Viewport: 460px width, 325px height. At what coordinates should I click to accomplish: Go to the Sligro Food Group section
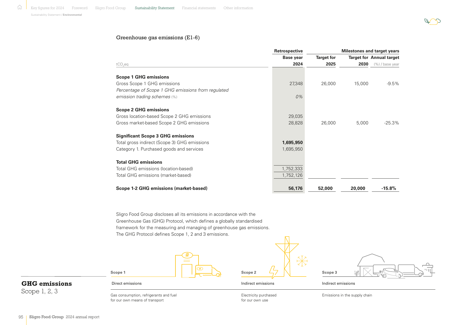point(110,8)
